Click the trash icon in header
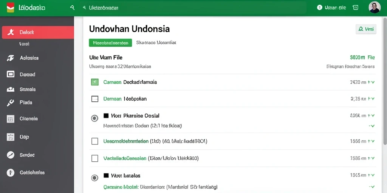The width and height of the screenshot is (387, 193). [x=355, y=8]
